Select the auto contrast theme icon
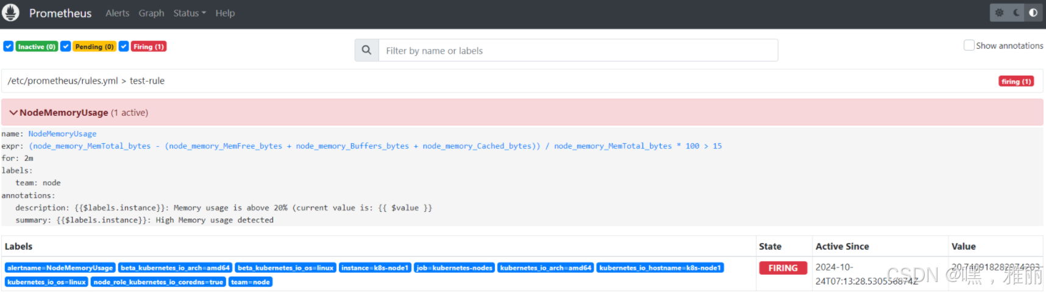The width and height of the screenshot is (1046, 293). tap(1033, 12)
